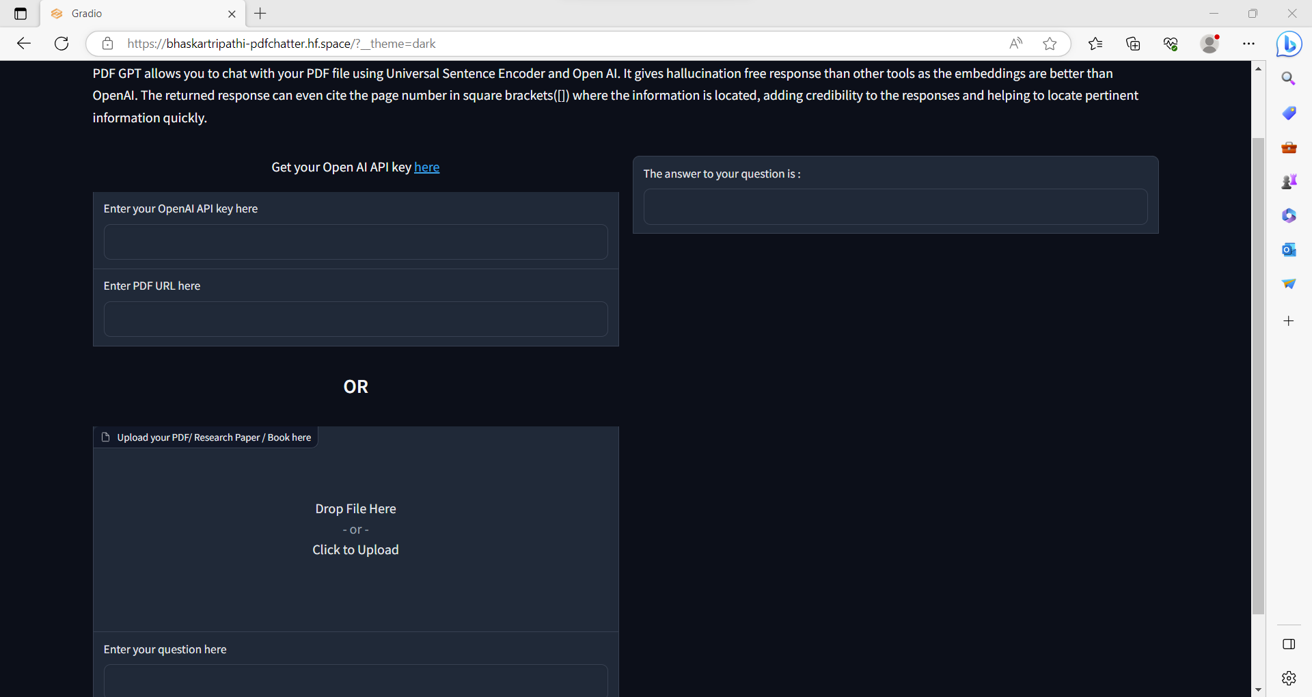This screenshot has width=1312, height=697.
Task: Open sidebar settings gear
Action: (1289, 678)
